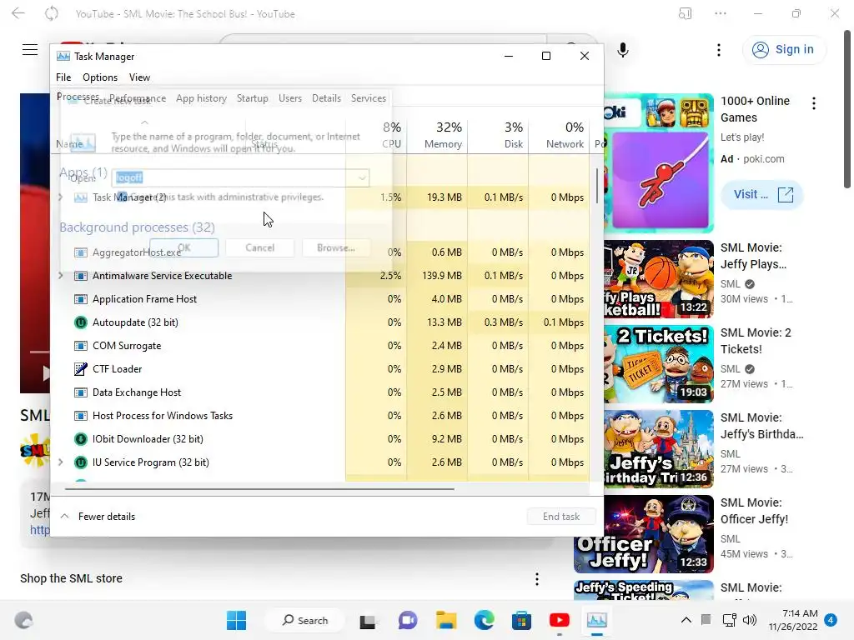Open the Options menu in Task Manager
The height and width of the screenshot is (640, 854).
[100, 77]
